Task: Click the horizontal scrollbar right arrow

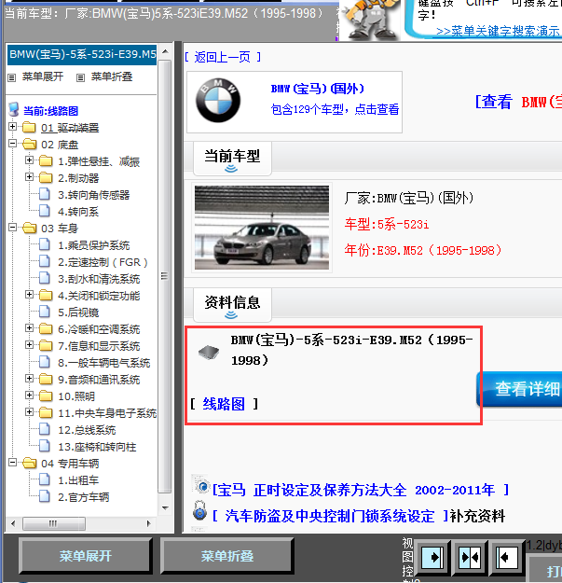Action: coord(148,523)
